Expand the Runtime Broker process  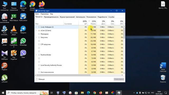36,55
